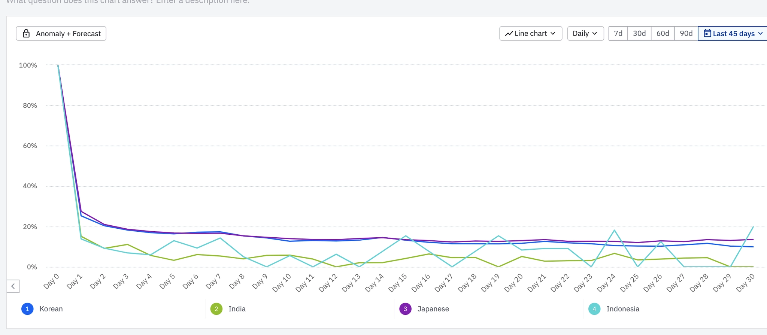Open the Line chart type dropdown

530,34
